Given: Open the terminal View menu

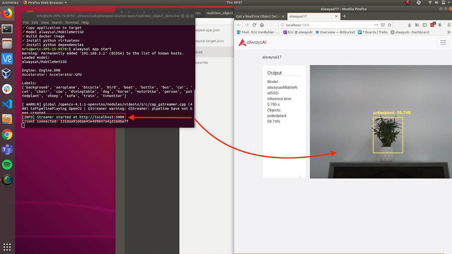Looking at the screenshot, I should coord(45,23).
